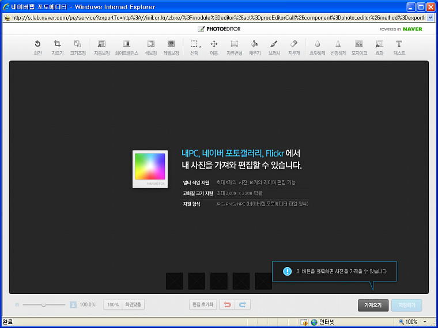Click the 100.0% zoom percentage text
The height and width of the screenshot is (328, 438).
point(88,304)
